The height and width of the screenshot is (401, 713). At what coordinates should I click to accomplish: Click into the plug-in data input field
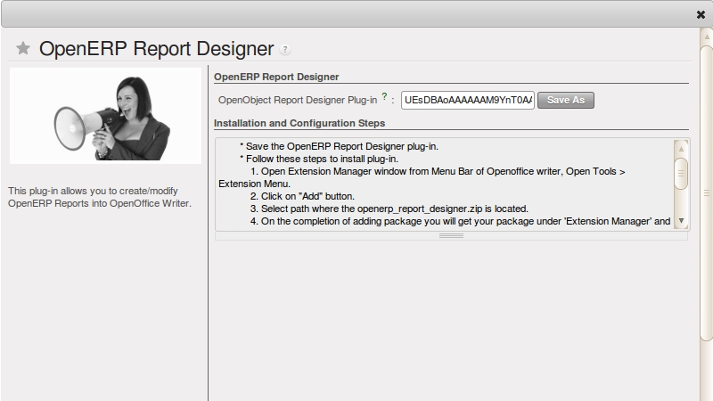pyautogui.click(x=467, y=101)
